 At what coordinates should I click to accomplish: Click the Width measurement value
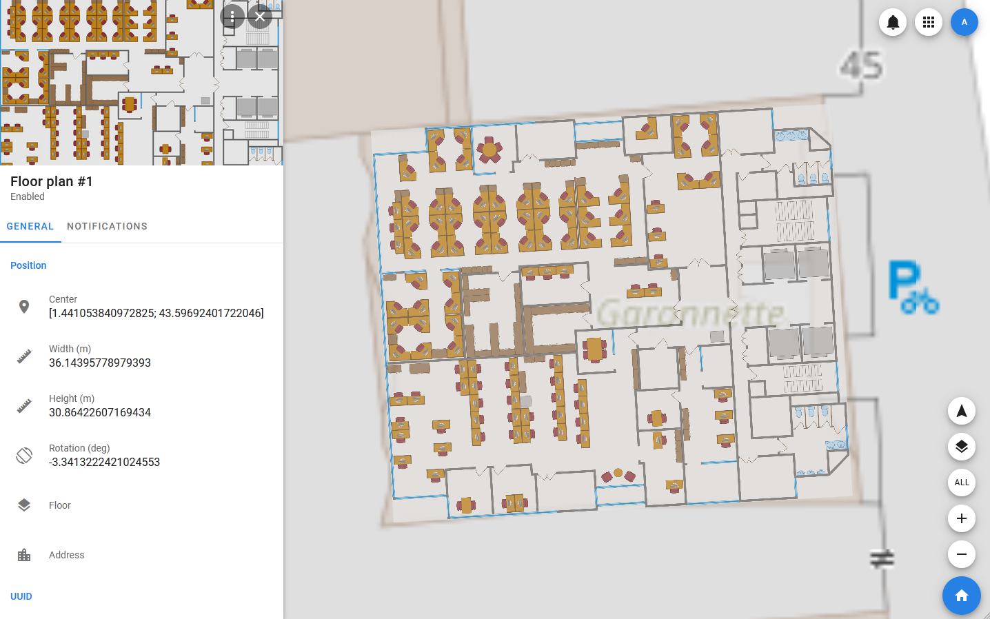pos(100,363)
